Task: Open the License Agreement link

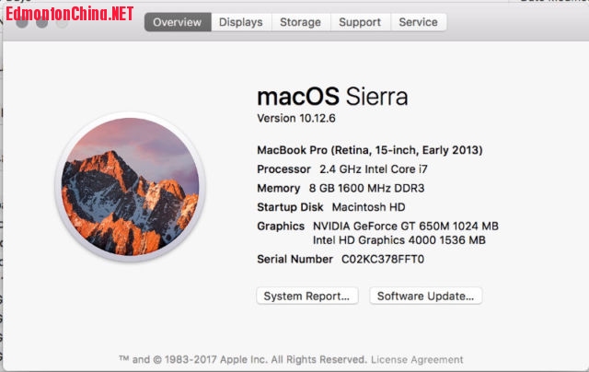Action: coord(417,359)
